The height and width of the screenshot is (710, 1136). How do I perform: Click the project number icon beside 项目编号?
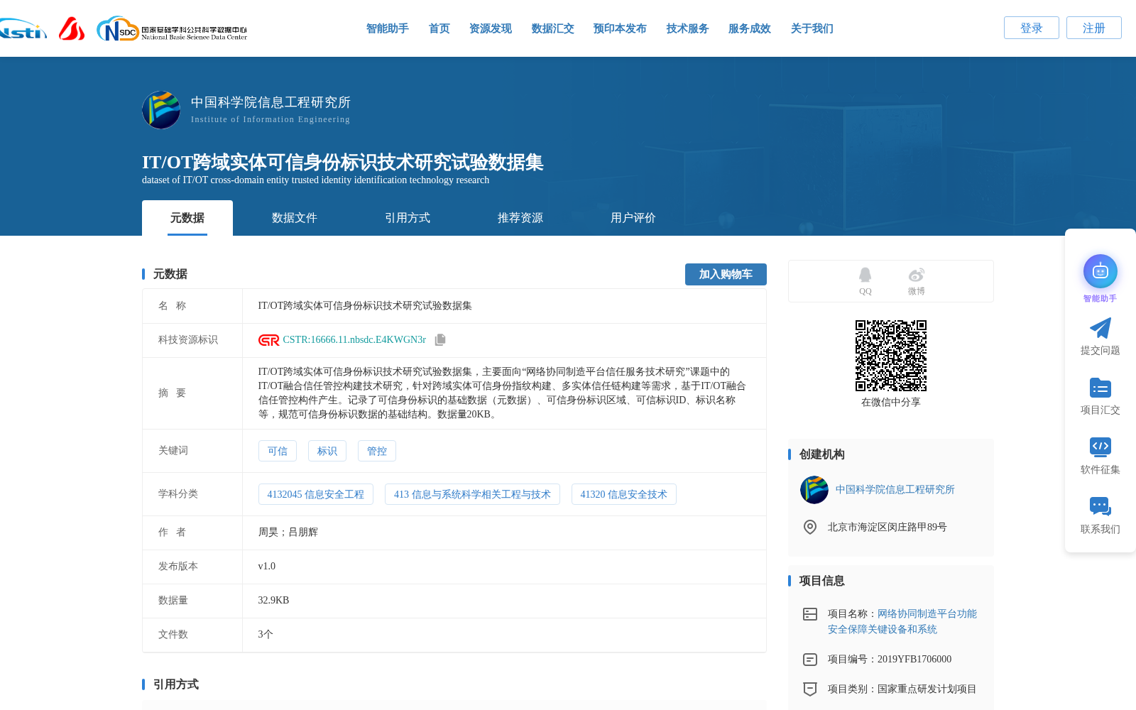[x=809, y=660]
